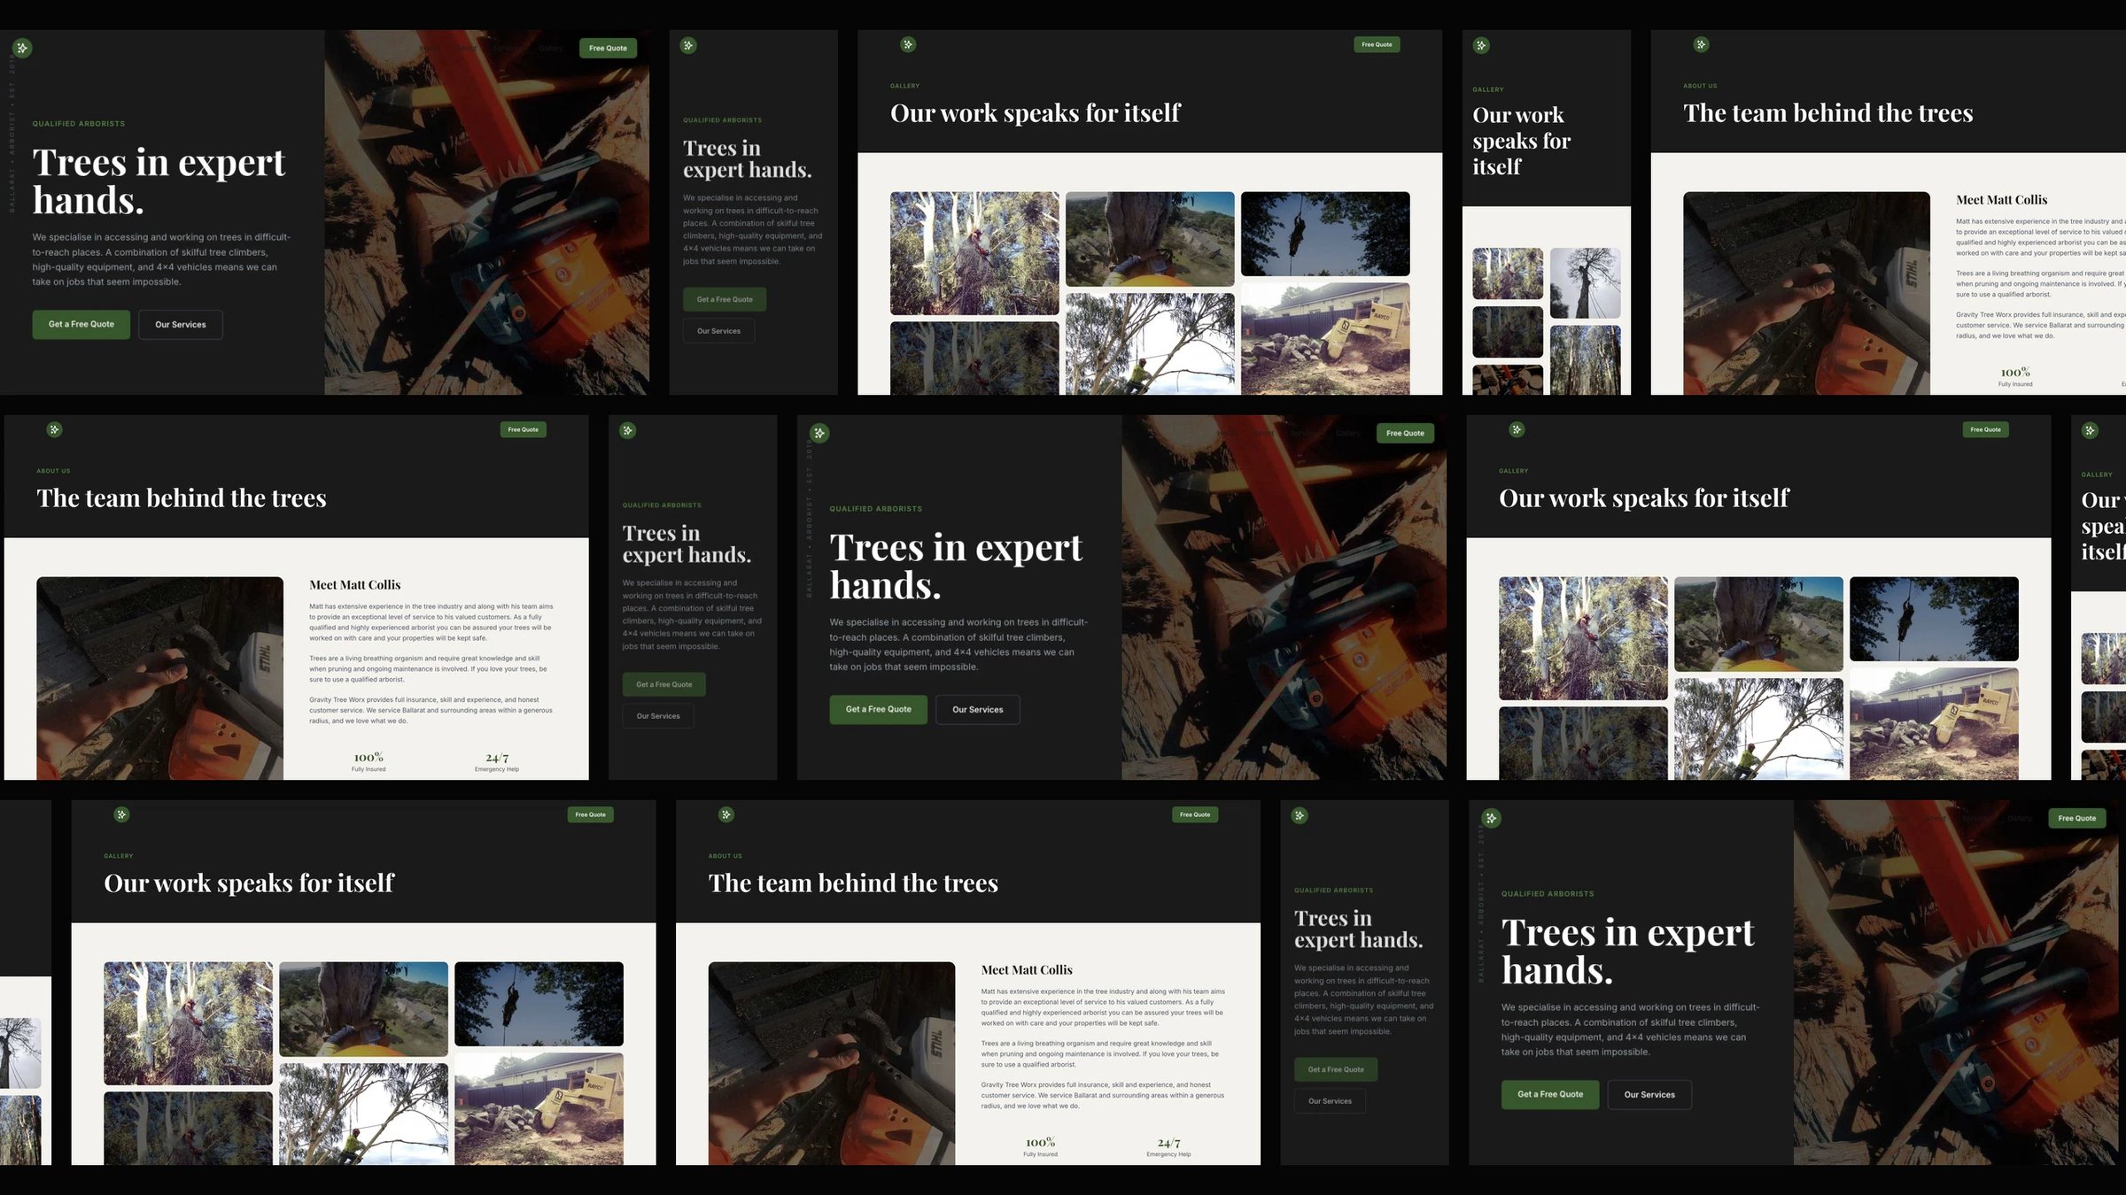Click Our Services in bottom-right desktop hero
2126x1195 pixels.
click(x=1649, y=1094)
